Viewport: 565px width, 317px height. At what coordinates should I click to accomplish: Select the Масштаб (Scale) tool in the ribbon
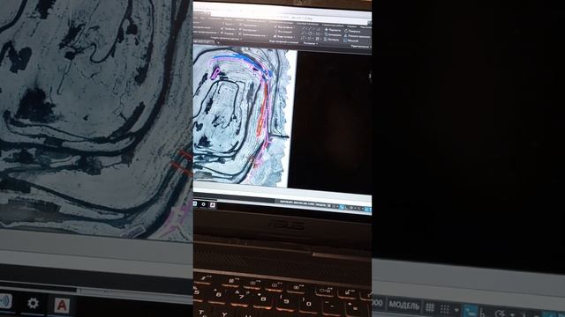350,41
